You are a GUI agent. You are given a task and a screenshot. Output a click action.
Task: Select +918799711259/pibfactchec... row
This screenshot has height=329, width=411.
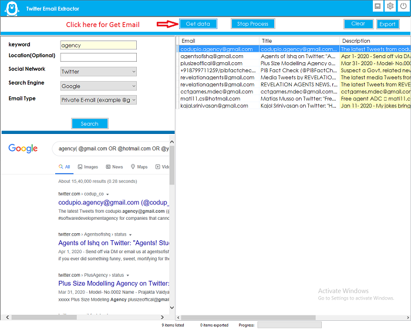point(219,70)
